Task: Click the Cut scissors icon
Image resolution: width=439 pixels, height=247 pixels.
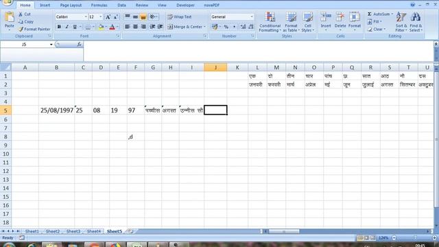Action: coord(21,14)
